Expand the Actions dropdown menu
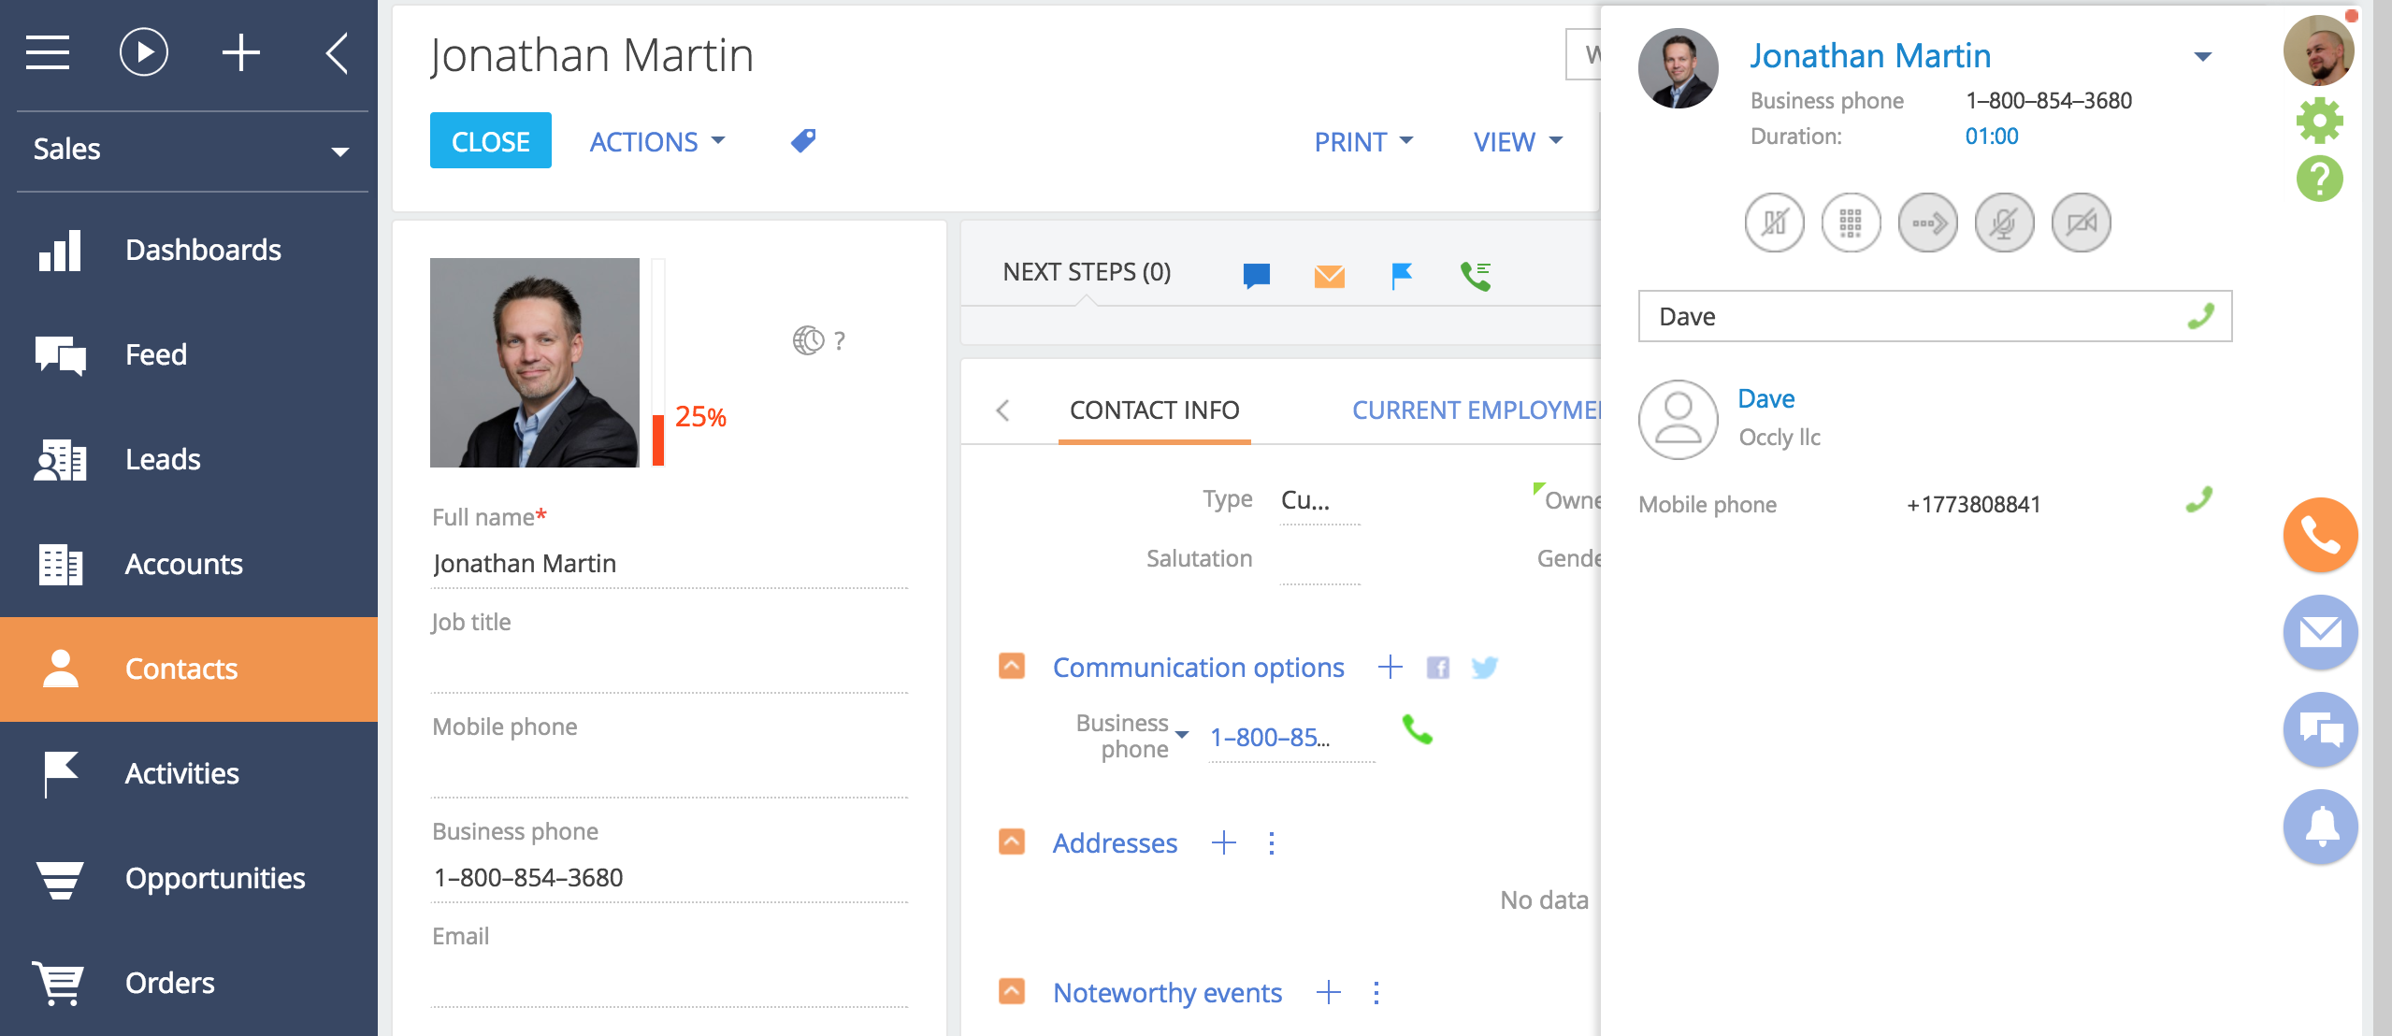The image size is (2392, 1036). coord(656,141)
